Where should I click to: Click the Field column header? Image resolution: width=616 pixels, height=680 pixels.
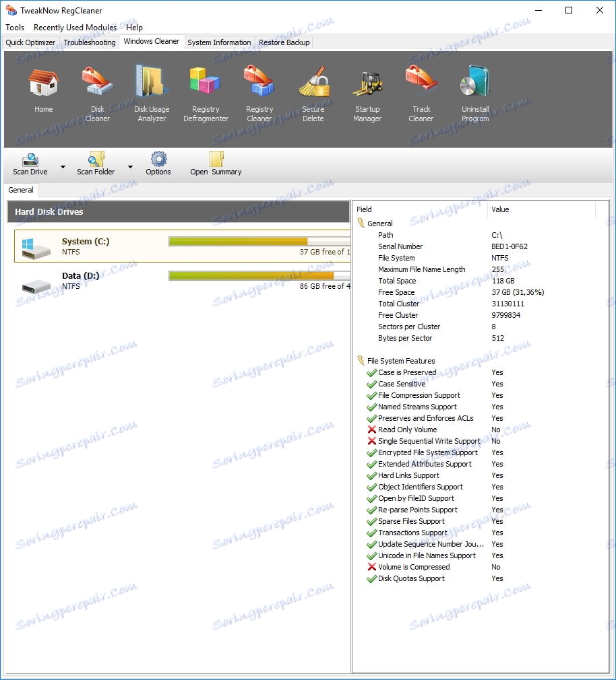421,209
